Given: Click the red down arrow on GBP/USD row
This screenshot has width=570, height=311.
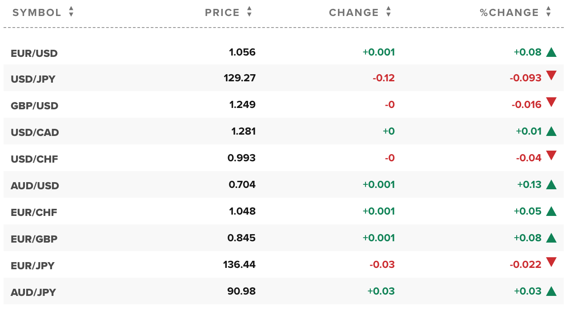Looking at the screenshot, I should tap(551, 102).
